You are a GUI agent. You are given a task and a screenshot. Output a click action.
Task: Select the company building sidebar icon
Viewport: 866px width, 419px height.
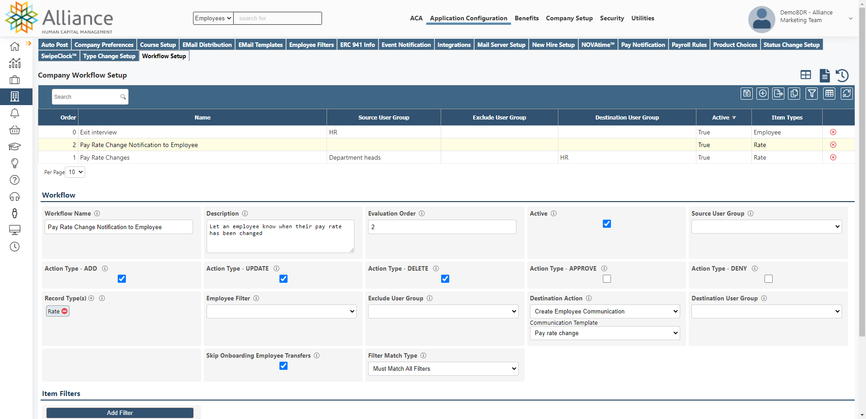(15, 97)
